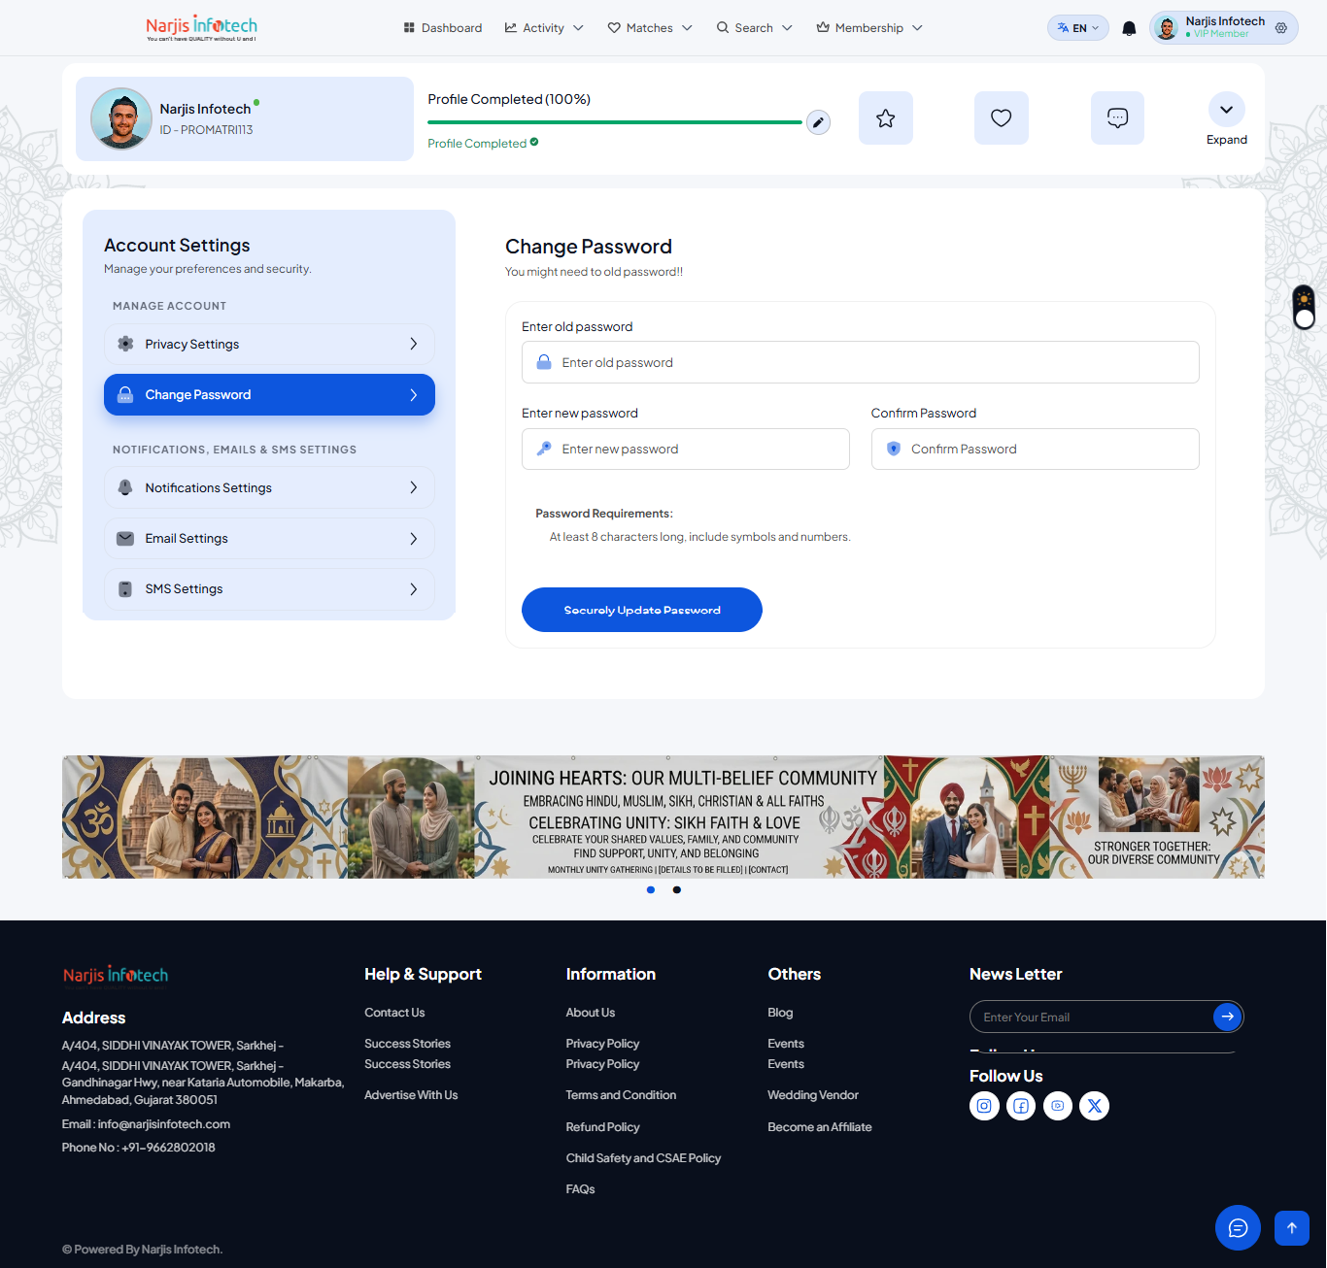Click the back-to-top arrow button
This screenshot has width=1327, height=1268.
(x=1292, y=1228)
